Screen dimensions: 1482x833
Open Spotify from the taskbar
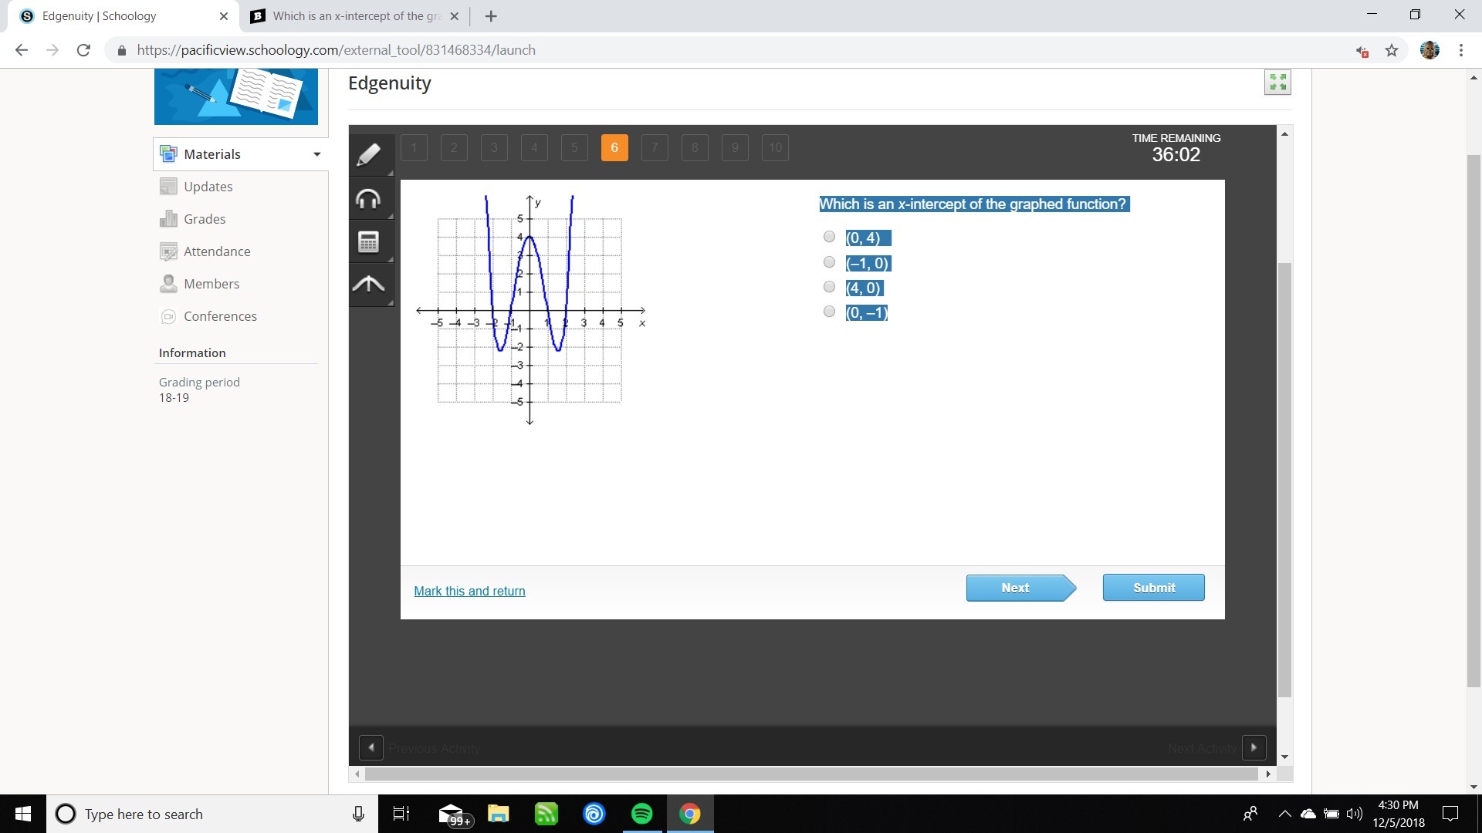pyautogui.click(x=641, y=814)
